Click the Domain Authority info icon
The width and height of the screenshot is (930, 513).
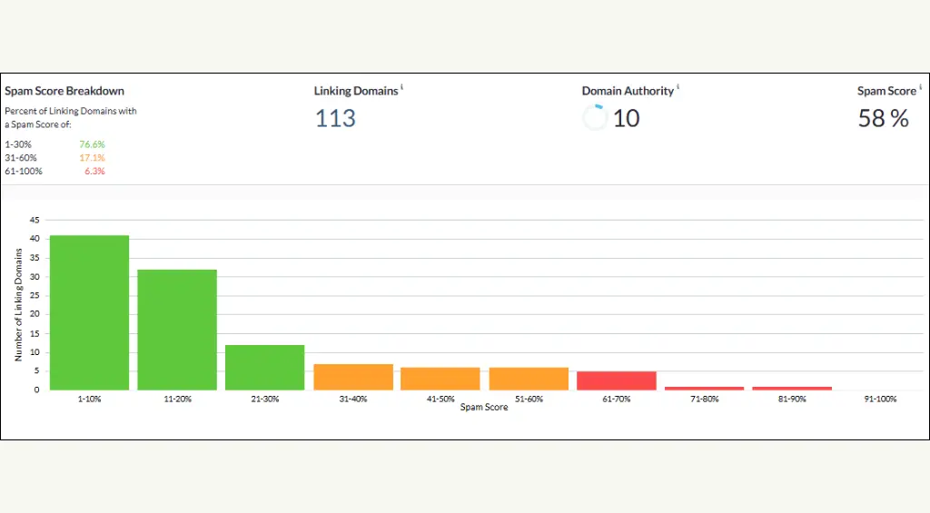click(x=678, y=87)
